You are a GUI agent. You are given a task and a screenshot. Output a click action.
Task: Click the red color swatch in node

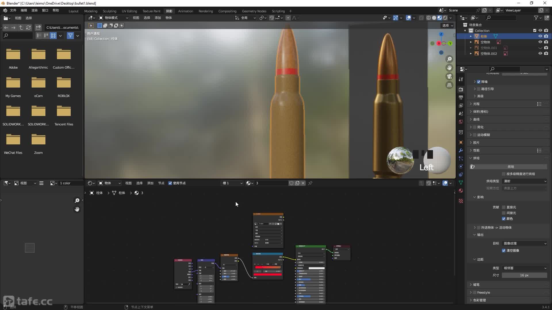268,275
